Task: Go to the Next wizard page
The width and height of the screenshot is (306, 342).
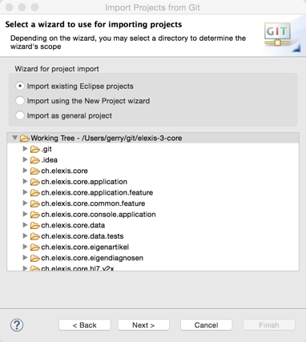Action: 143,325
